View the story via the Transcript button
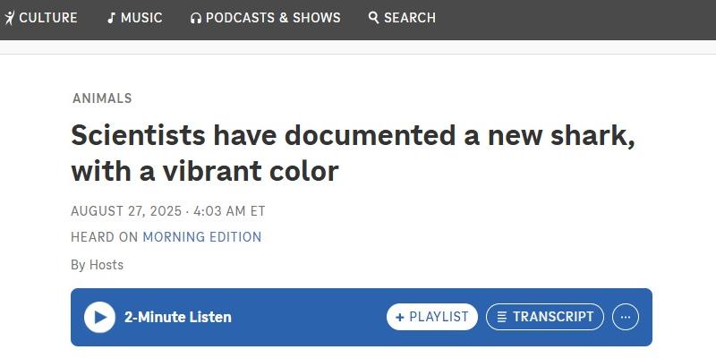This screenshot has height=358, width=716. click(x=545, y=317)
